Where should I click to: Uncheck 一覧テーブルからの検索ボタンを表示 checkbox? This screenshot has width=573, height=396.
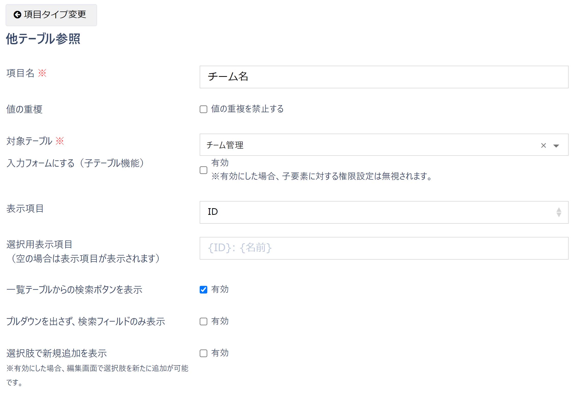pos(203,290)
